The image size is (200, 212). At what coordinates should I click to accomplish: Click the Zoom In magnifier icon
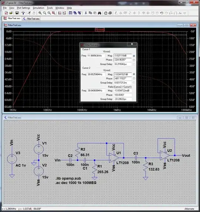[40, 13]
